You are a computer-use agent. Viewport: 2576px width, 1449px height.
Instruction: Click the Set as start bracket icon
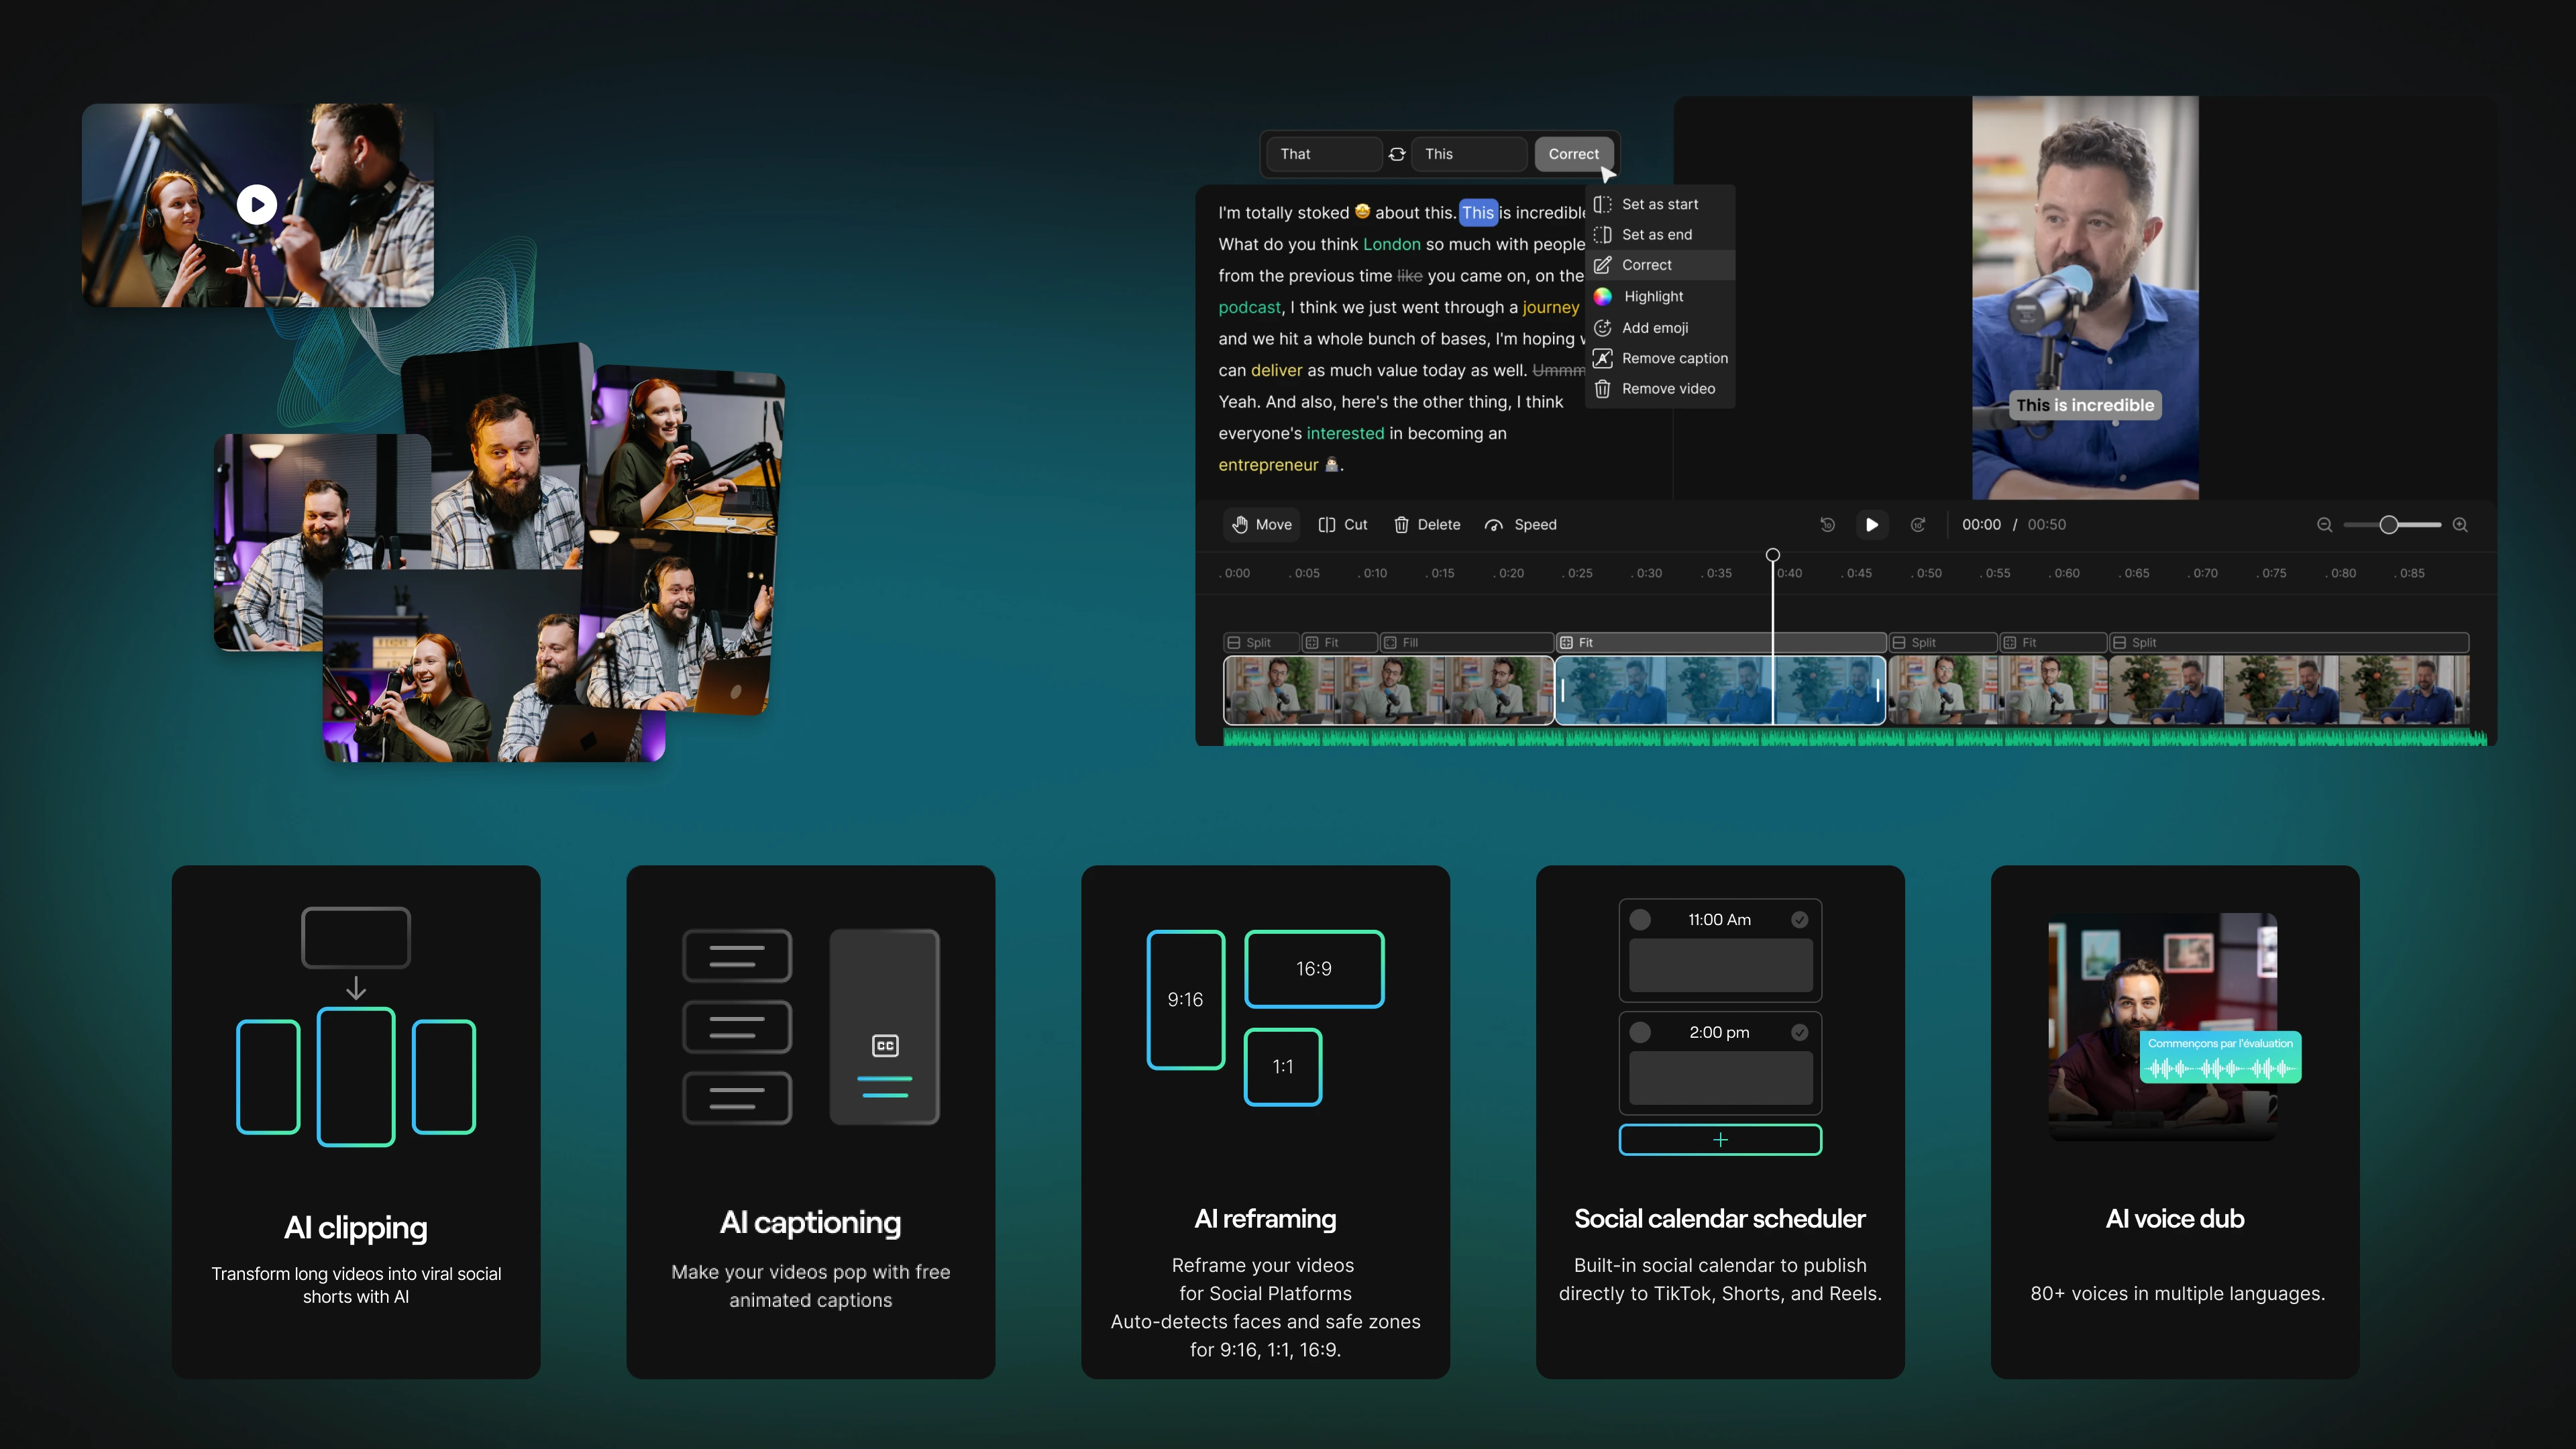[x=1602, y=204]
